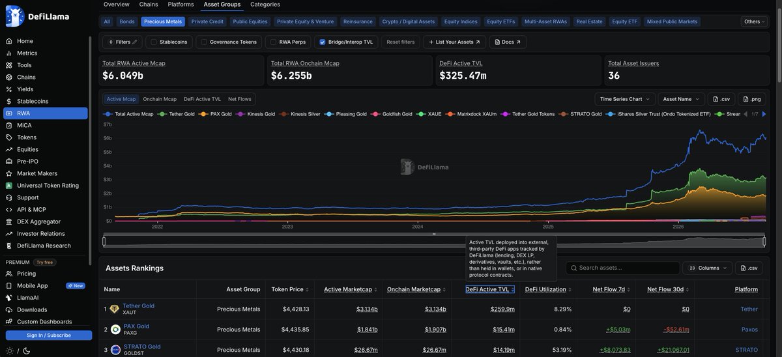Image resolution: width=782 pixels, height=357 pixels.
Task: Click the chart time range slider
Action: coord(435,241)
